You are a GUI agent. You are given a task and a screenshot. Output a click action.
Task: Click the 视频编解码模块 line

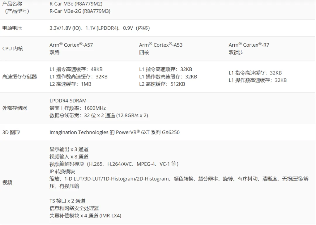pos(114,164)
